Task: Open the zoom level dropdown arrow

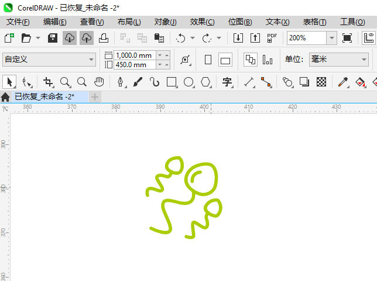Action: (x=332, y=38)
